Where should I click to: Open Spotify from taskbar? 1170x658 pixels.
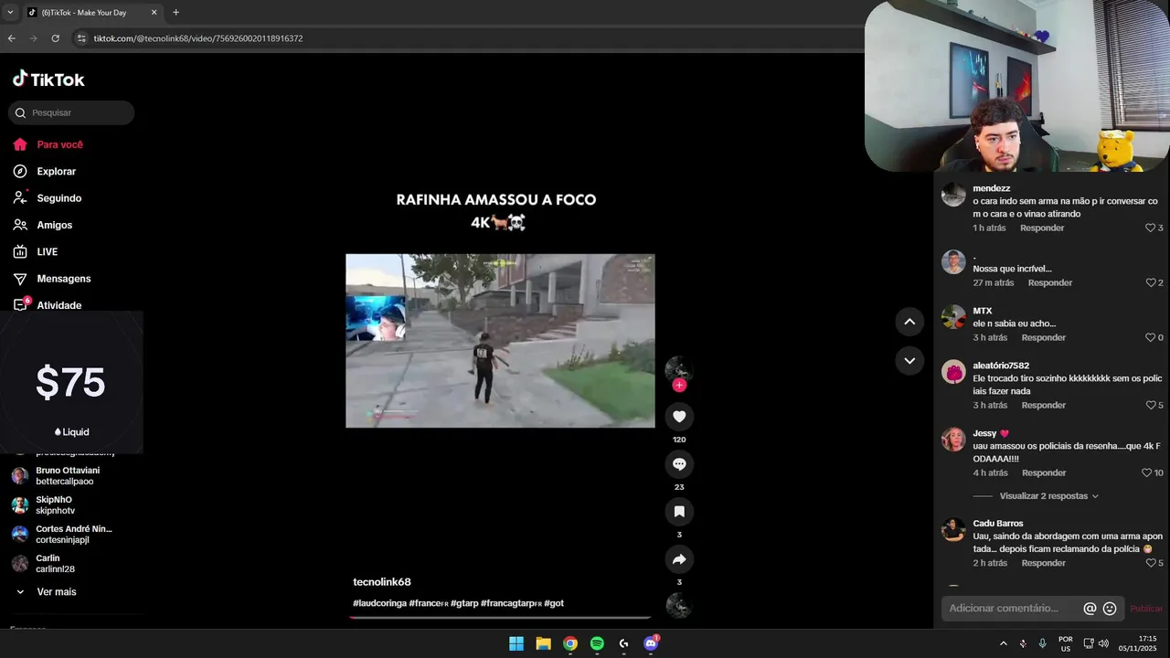click(597, 643)
